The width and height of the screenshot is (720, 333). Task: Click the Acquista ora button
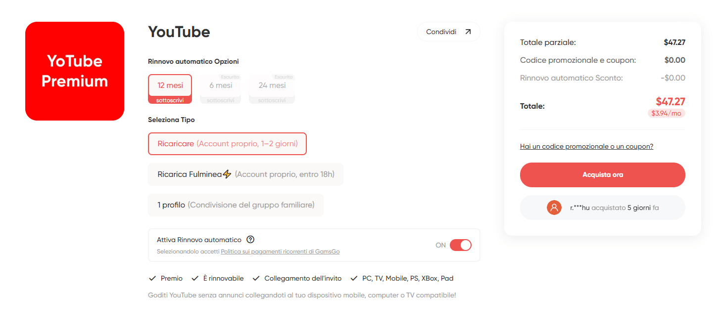[602, 175]
